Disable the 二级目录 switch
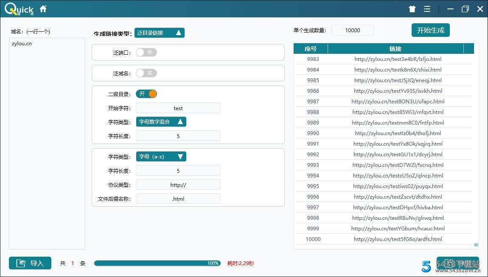This screenshot has height=277, width=488. pos(146,94)
